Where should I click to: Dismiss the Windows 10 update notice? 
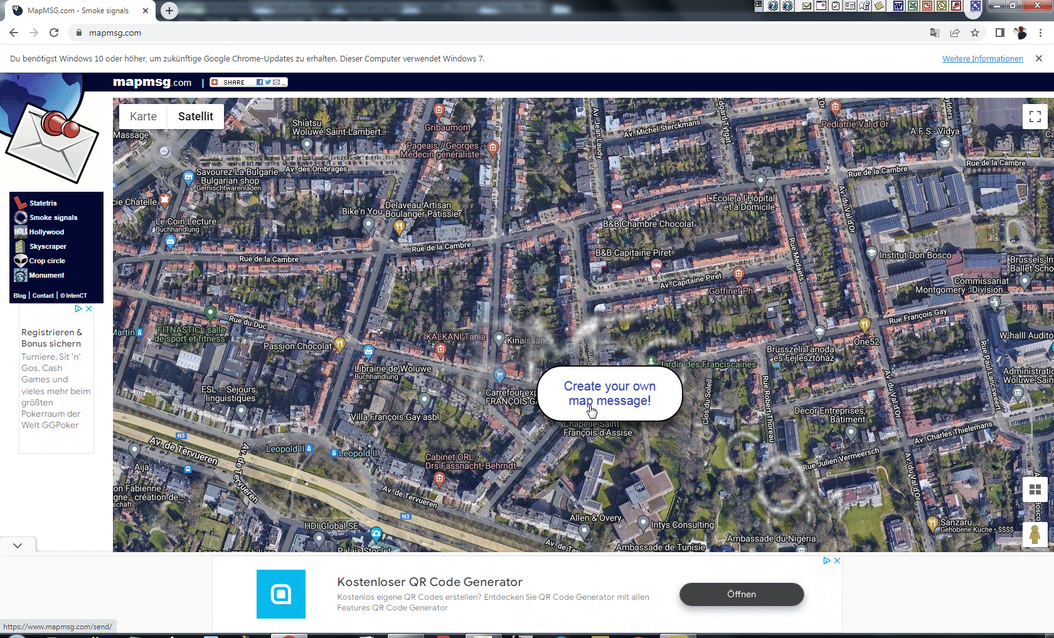pyautogui.click(x=1039, y=58)
